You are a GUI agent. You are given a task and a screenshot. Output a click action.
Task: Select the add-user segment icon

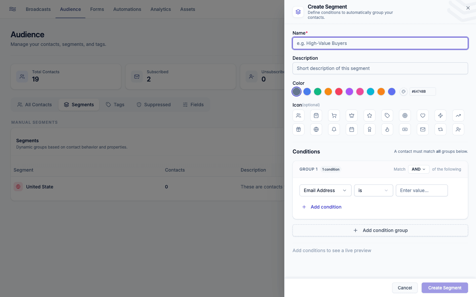pos(458,129)
